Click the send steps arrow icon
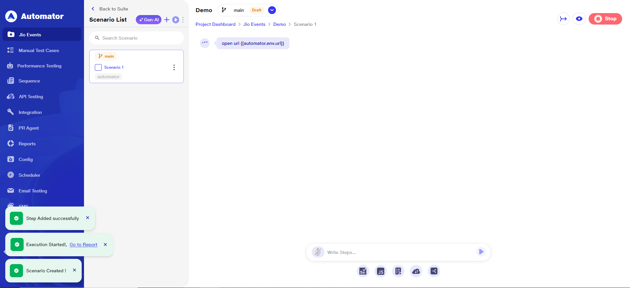Viewport: 630px width, 288px height. (481, 252)
